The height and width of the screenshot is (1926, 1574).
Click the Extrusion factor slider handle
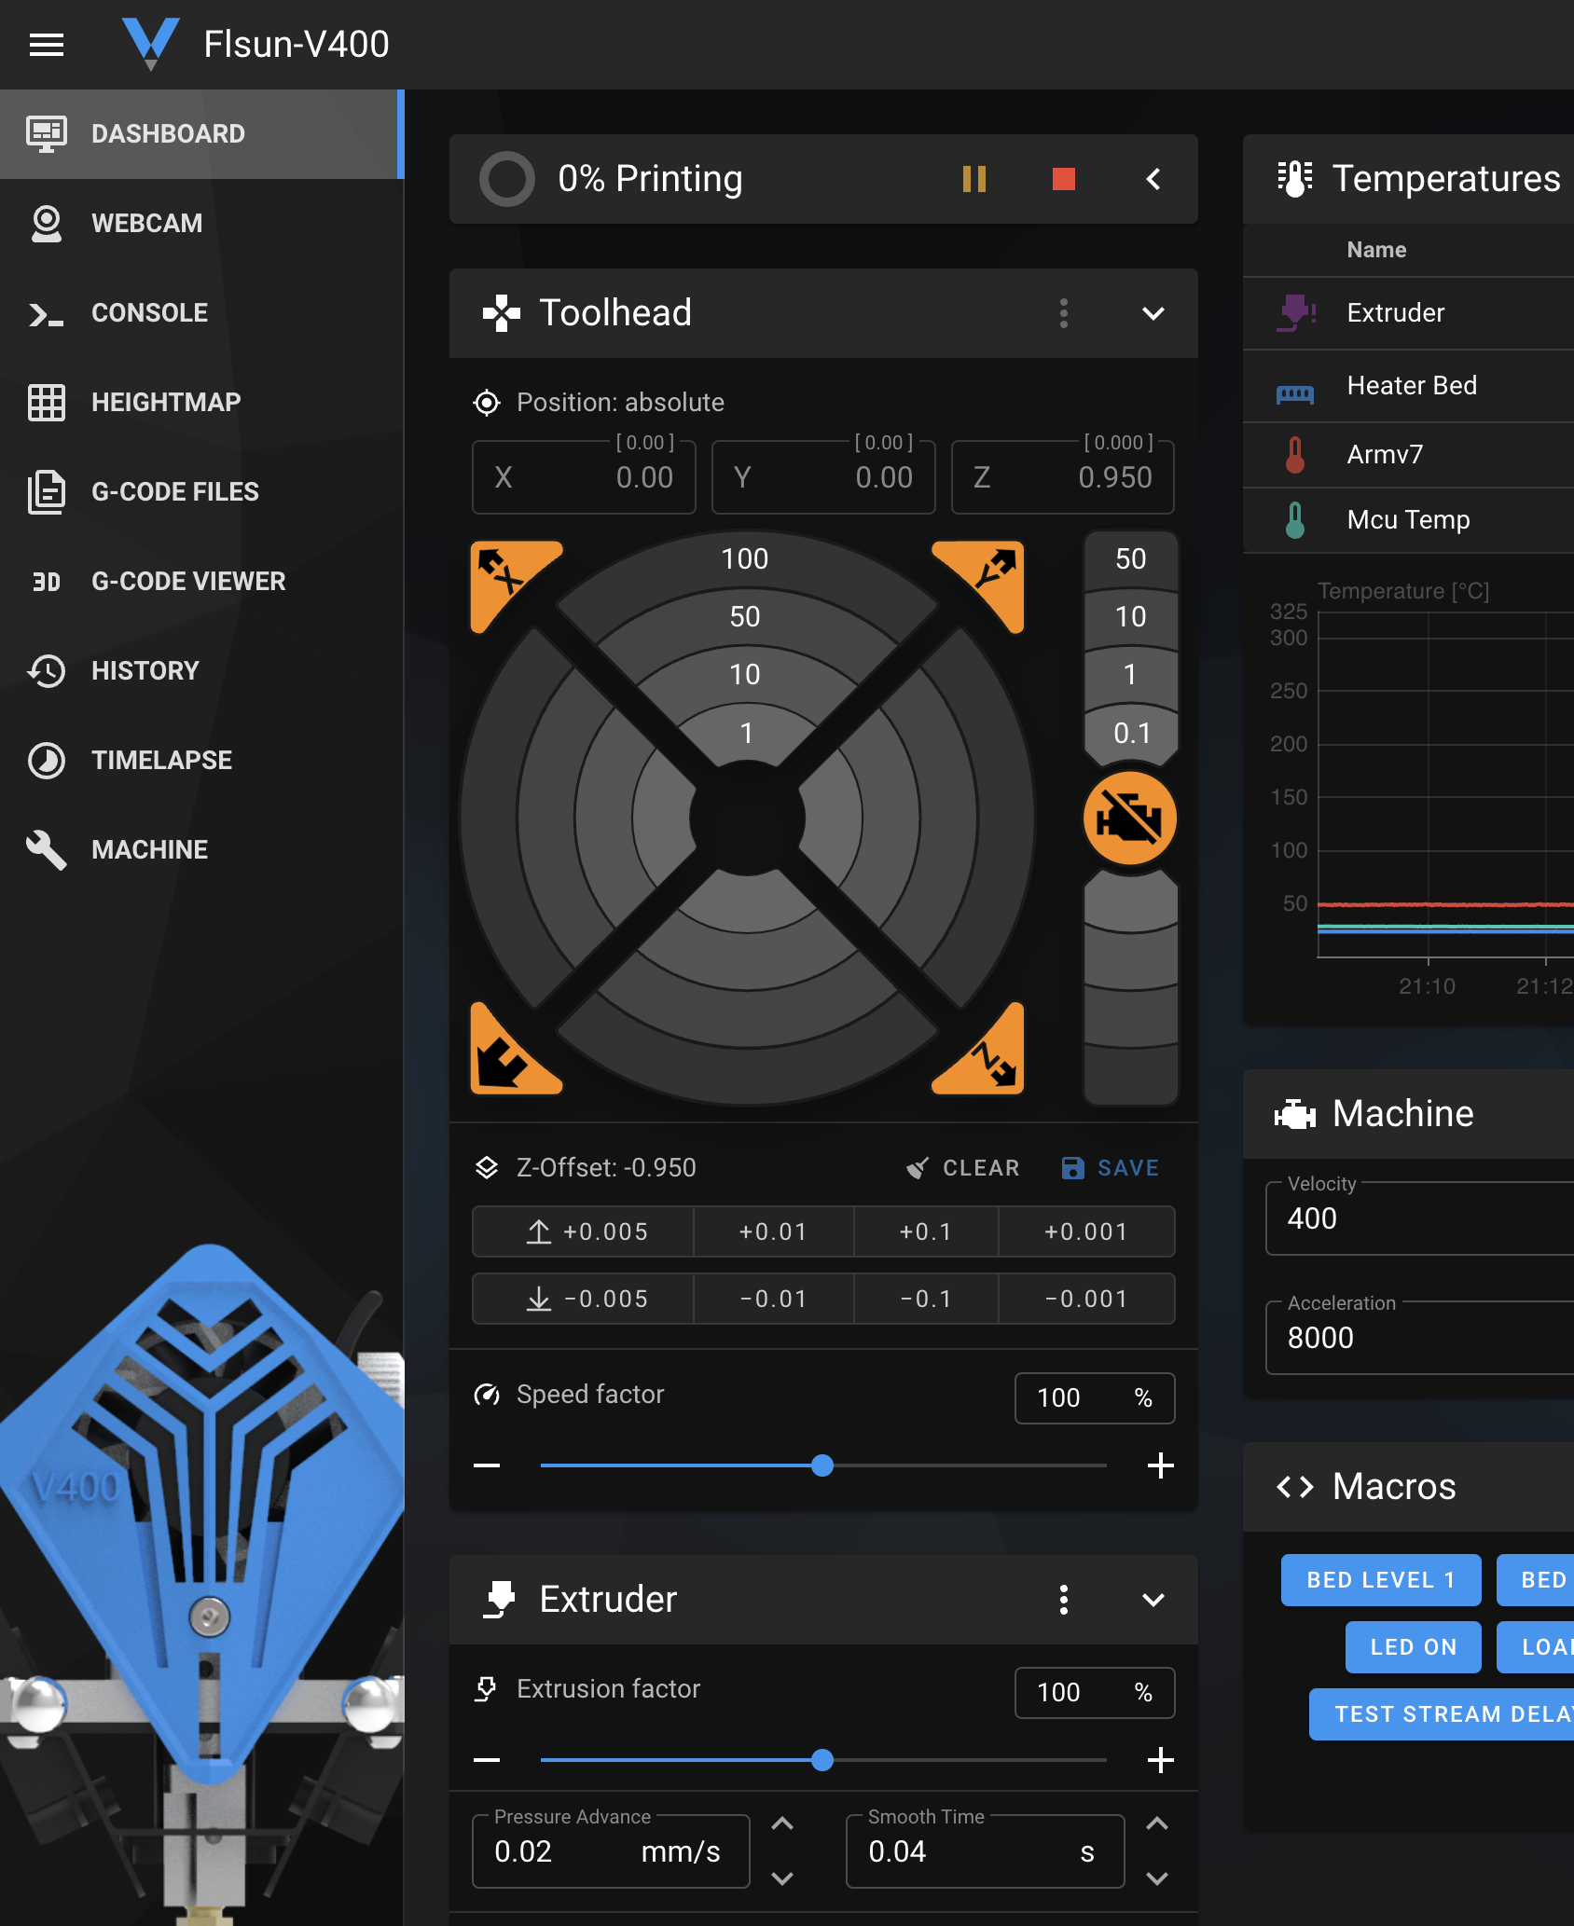[x=822, y=1760]
